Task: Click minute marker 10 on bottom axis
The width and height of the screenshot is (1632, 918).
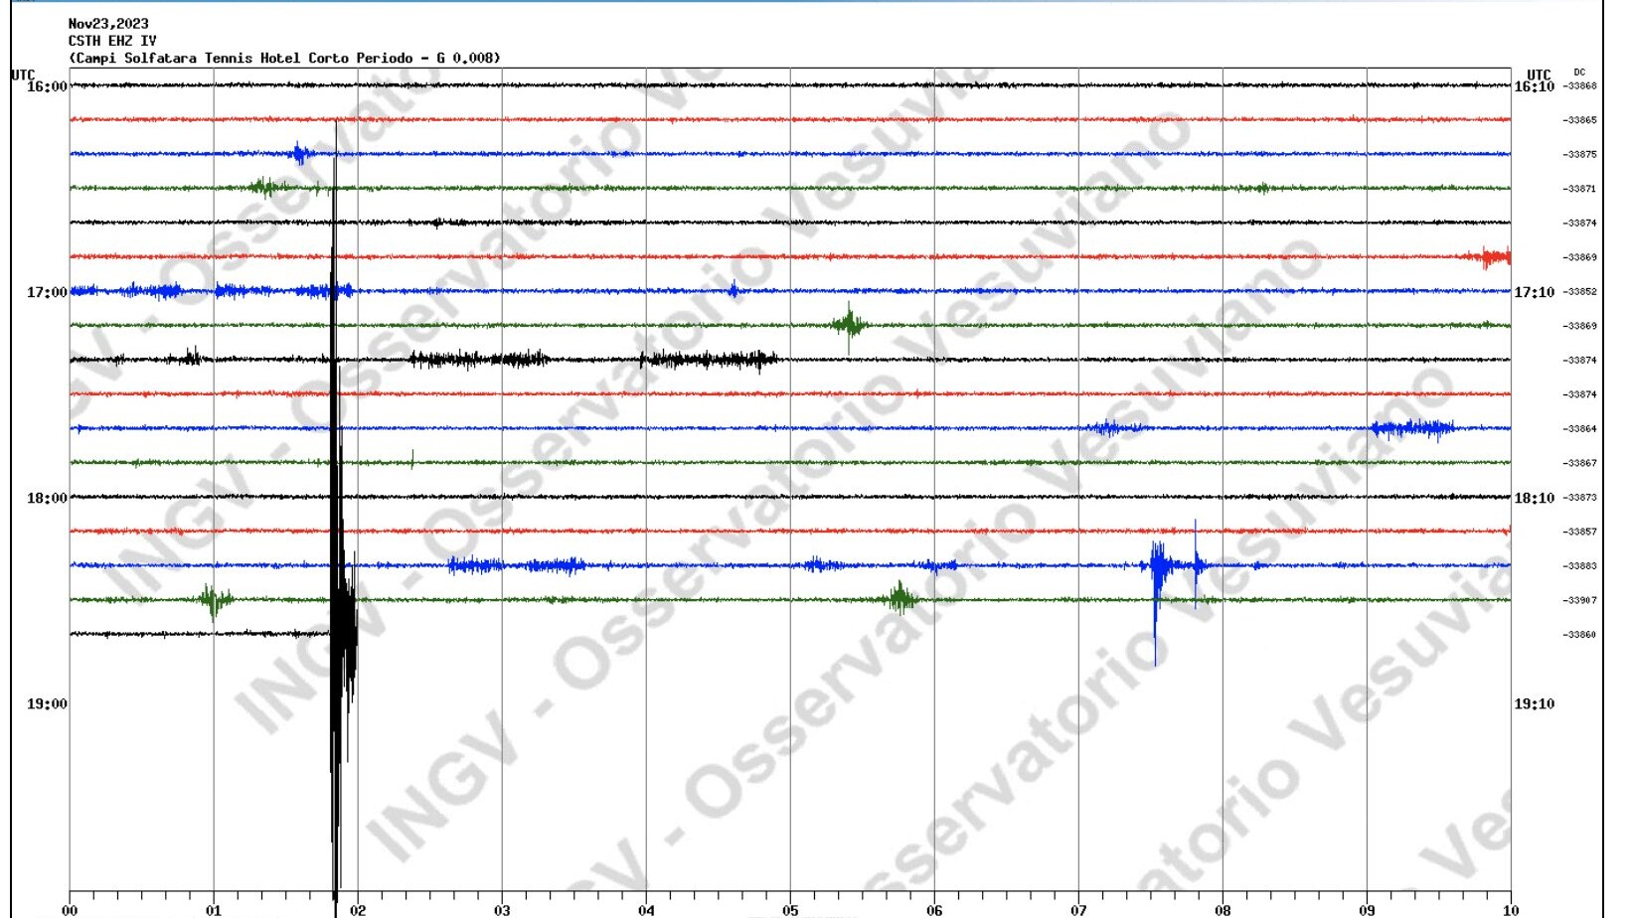Action: 1510,910
